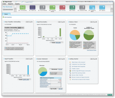
Task: Open the A/P Options shortcut icon
Action: [x=102, y=7]
